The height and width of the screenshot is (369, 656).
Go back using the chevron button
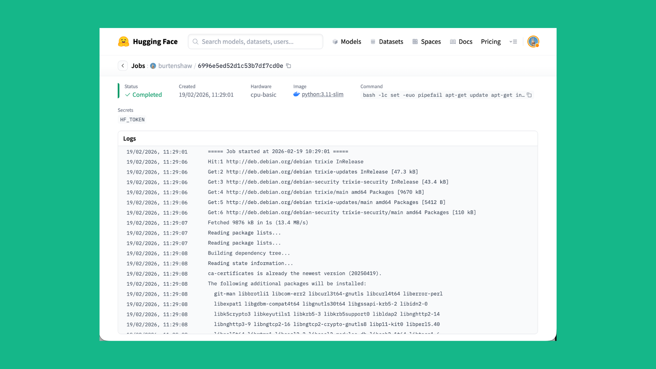[x=123, y=66]
